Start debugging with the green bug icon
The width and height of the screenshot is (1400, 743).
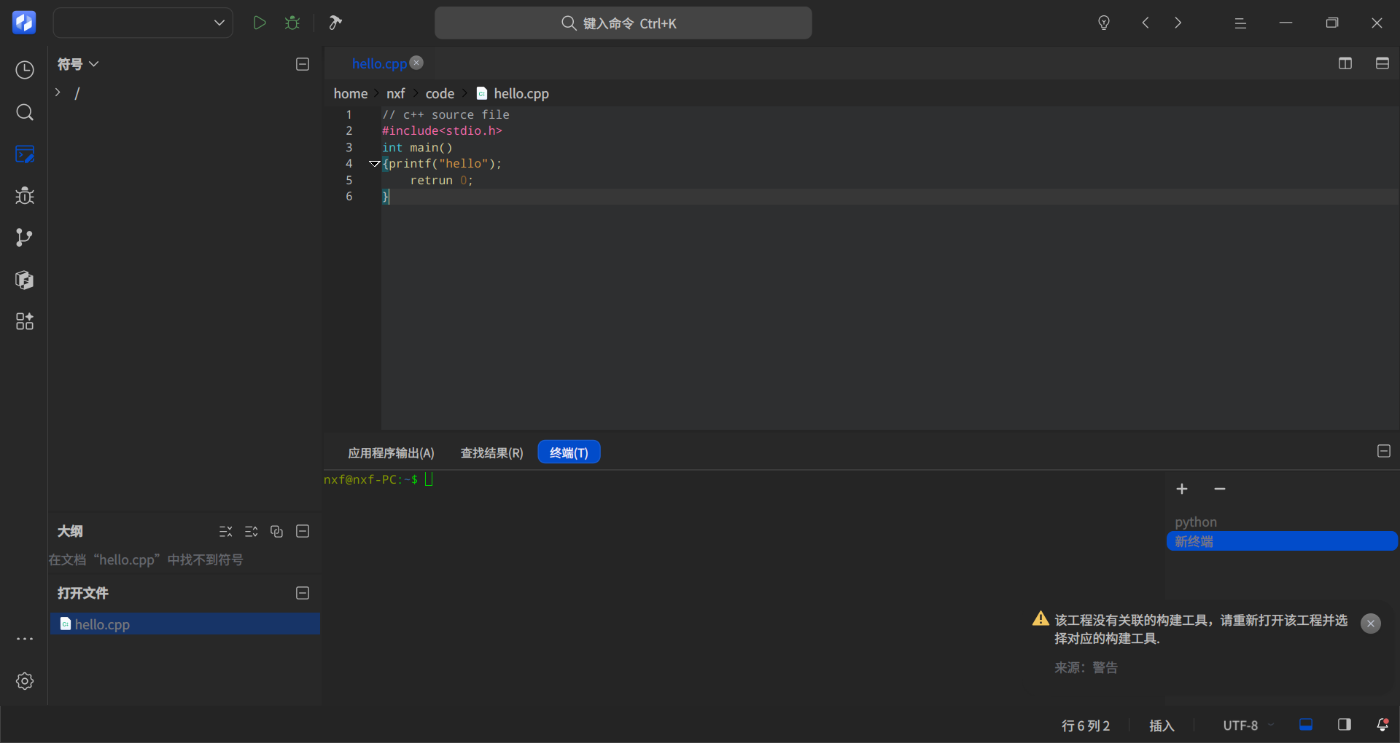point(292,23)
